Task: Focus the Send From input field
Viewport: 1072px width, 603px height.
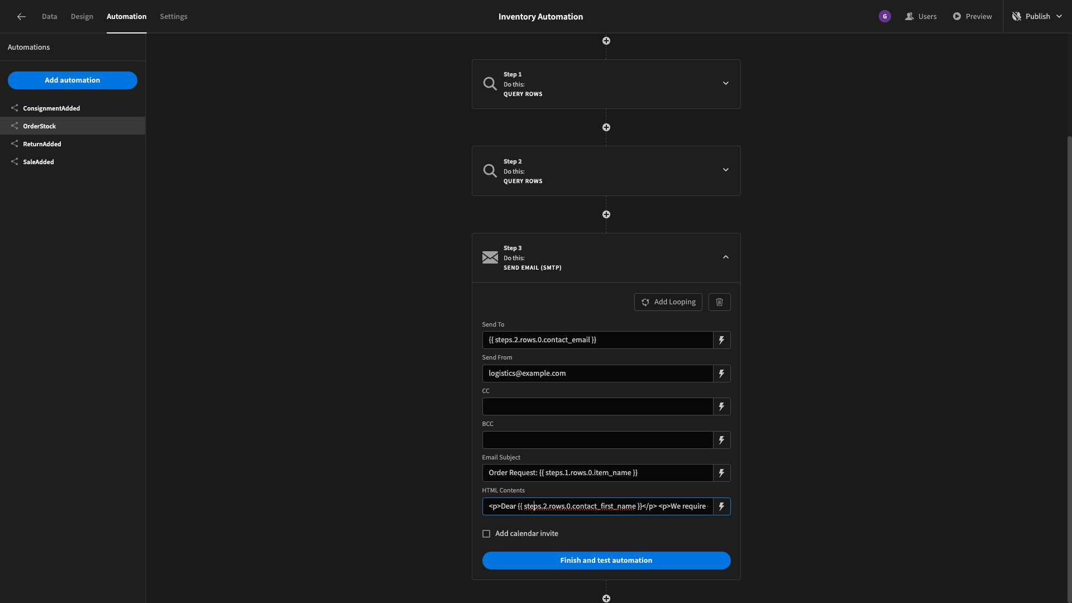Action: (x=597, y=374)
